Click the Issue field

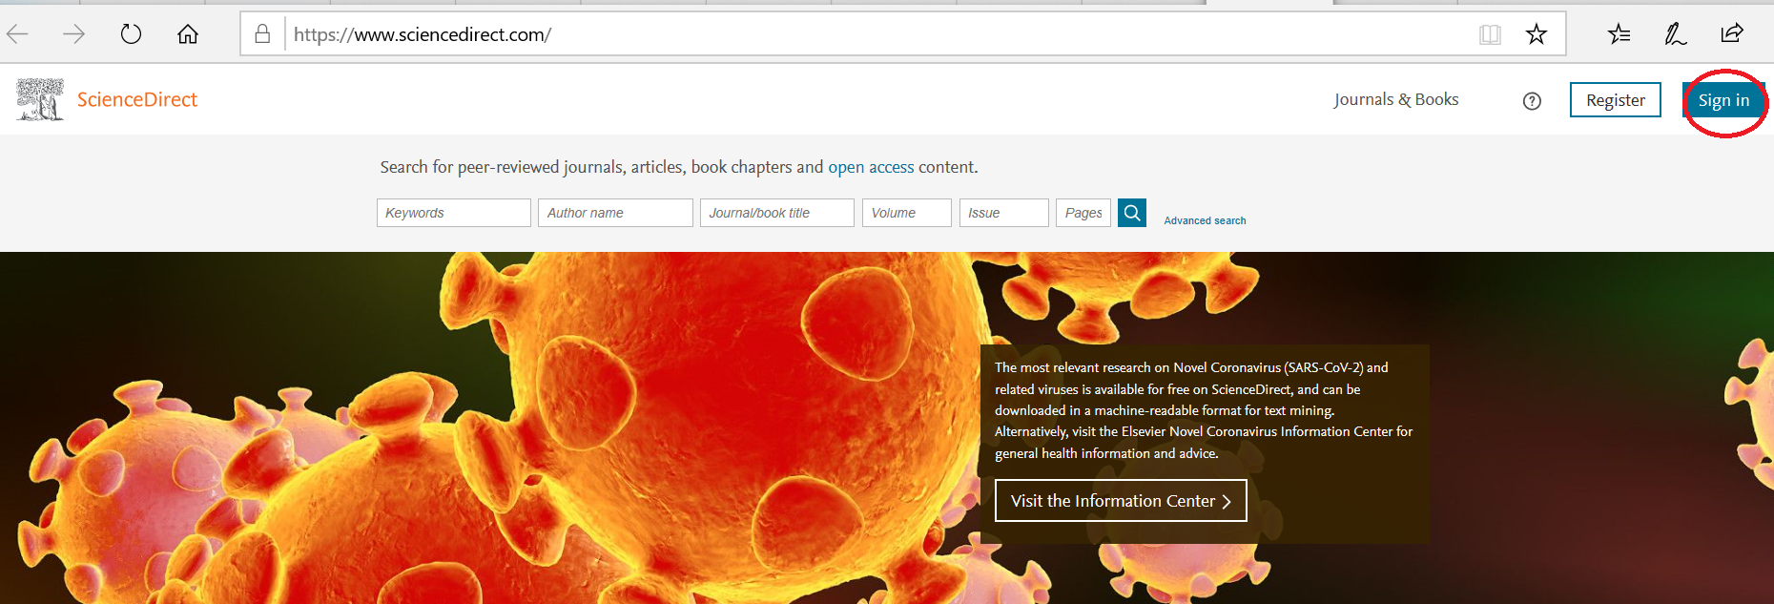1003,213
